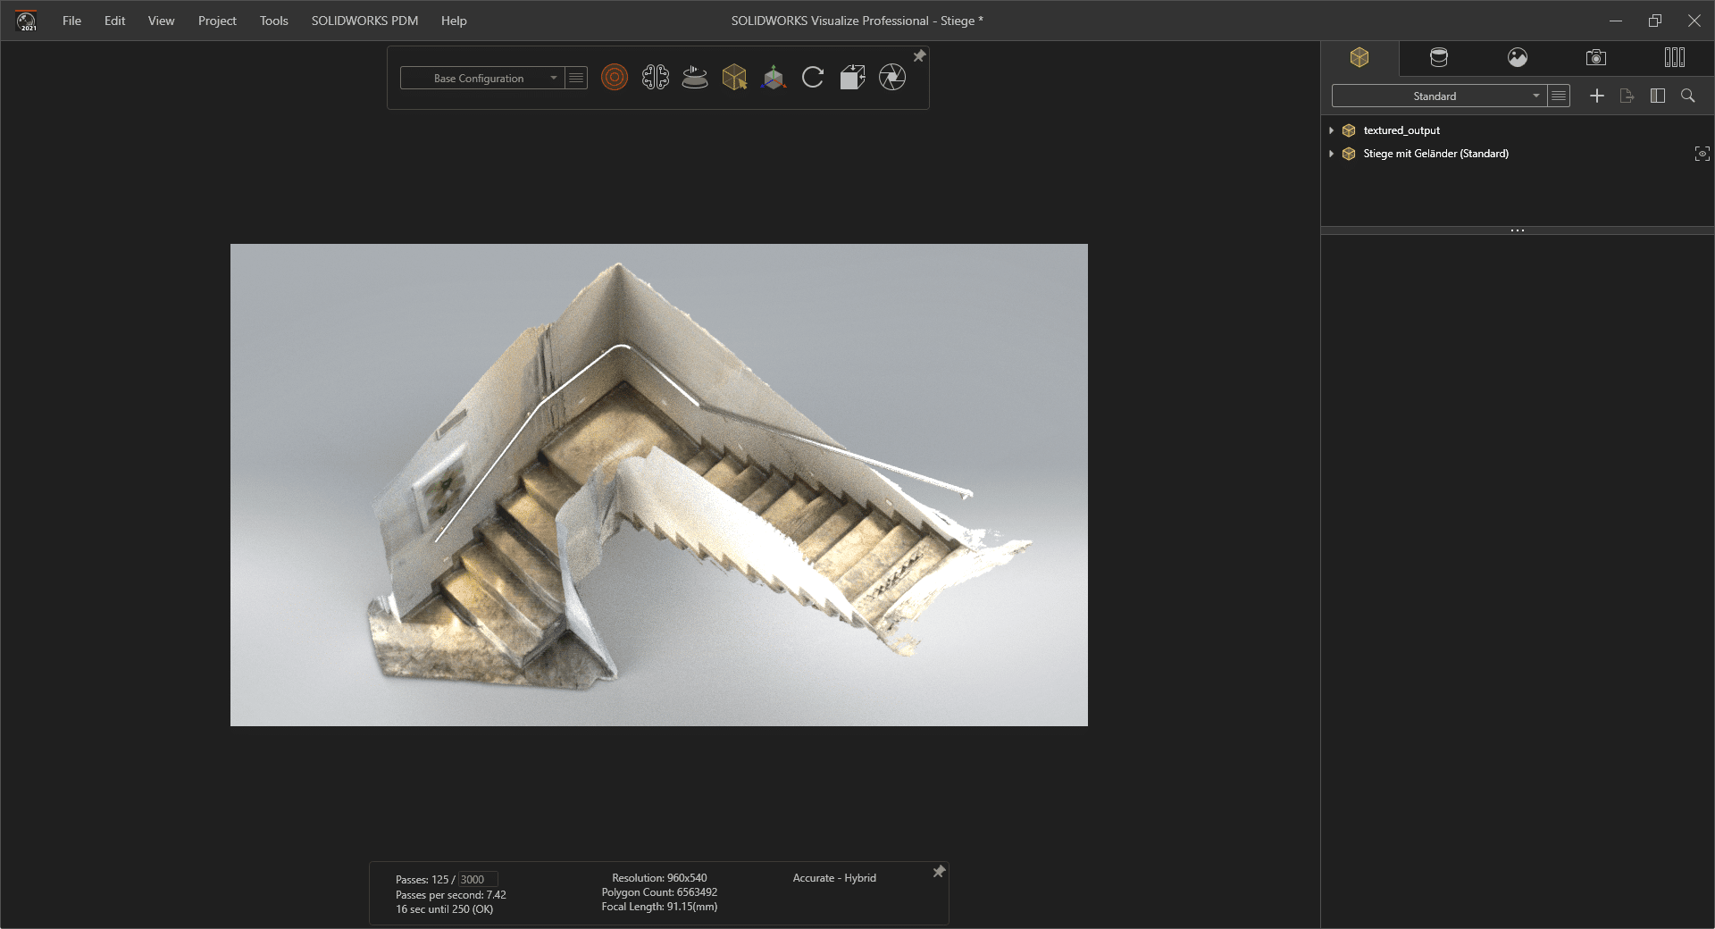
Task: Expand the textured_output tree node
Action: coord(1332,130)
